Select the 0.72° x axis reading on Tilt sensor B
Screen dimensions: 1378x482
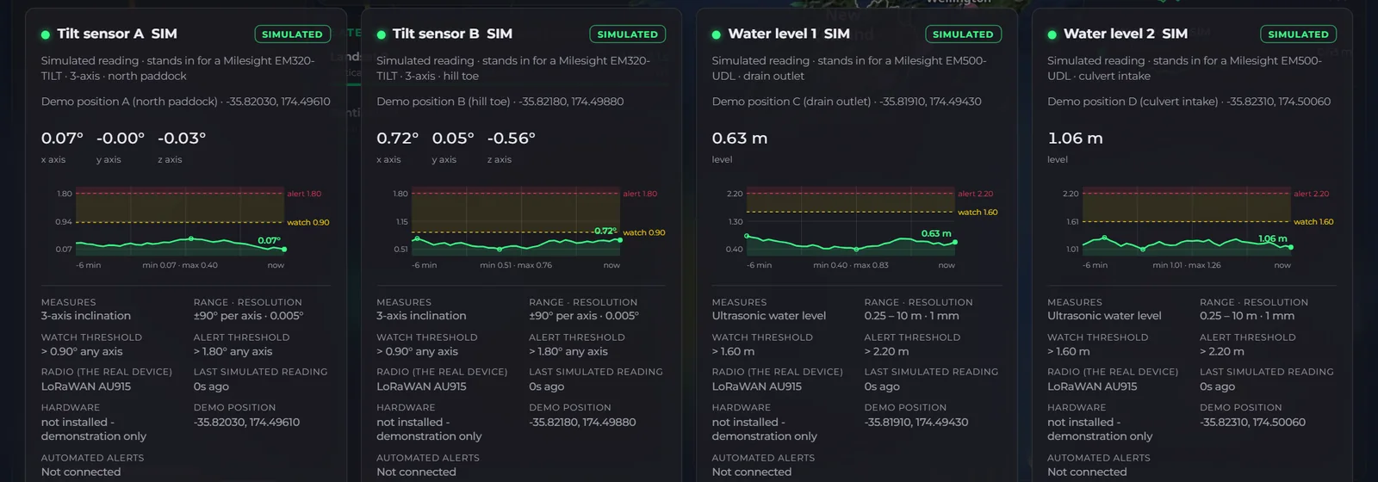(397, 139)
